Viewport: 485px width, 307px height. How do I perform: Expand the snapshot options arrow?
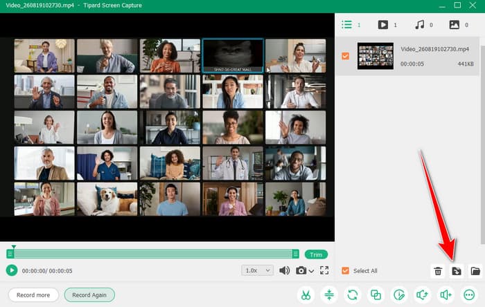311,271
